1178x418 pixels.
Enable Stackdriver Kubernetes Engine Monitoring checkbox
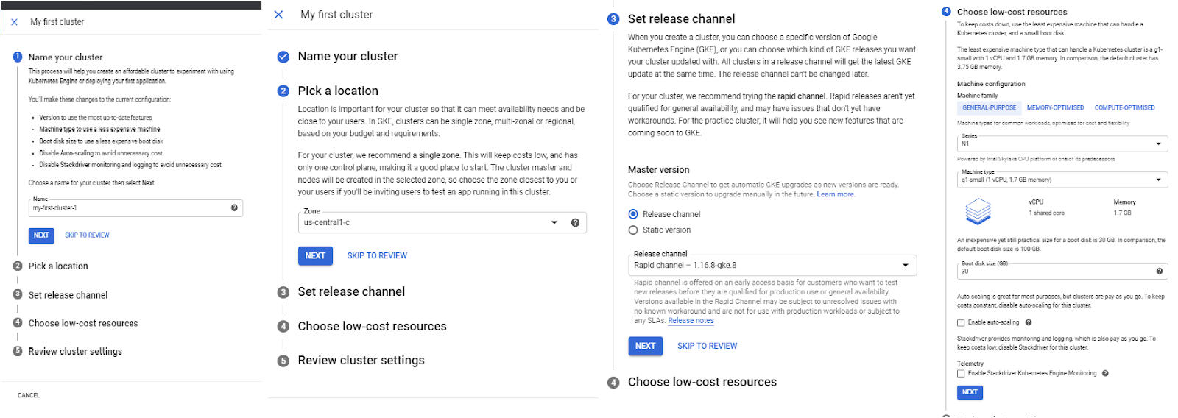pyautogui.click(x=961, y=373)
